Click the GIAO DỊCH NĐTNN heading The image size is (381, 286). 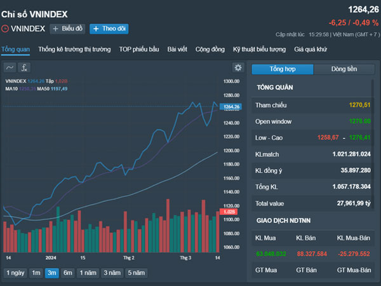click(284, 221)
